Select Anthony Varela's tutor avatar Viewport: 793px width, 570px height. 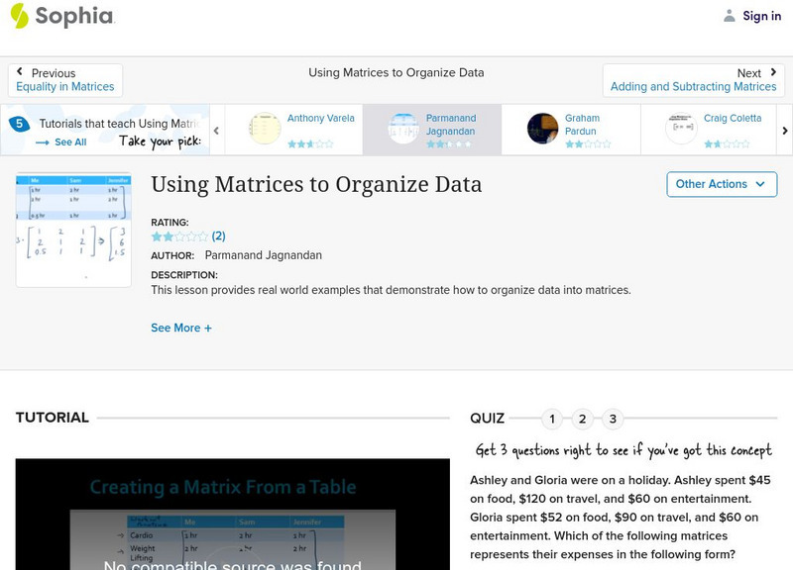pyautogui.click(x=263, y=128)
